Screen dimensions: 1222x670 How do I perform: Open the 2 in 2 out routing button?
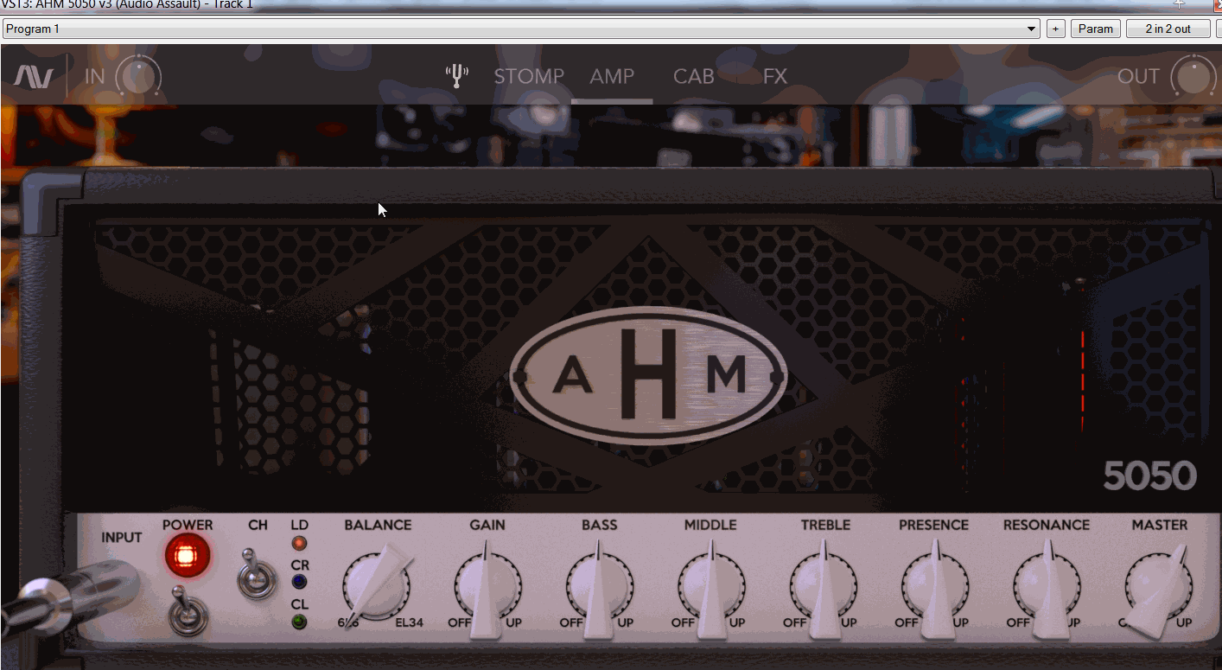click(1168, 29)
